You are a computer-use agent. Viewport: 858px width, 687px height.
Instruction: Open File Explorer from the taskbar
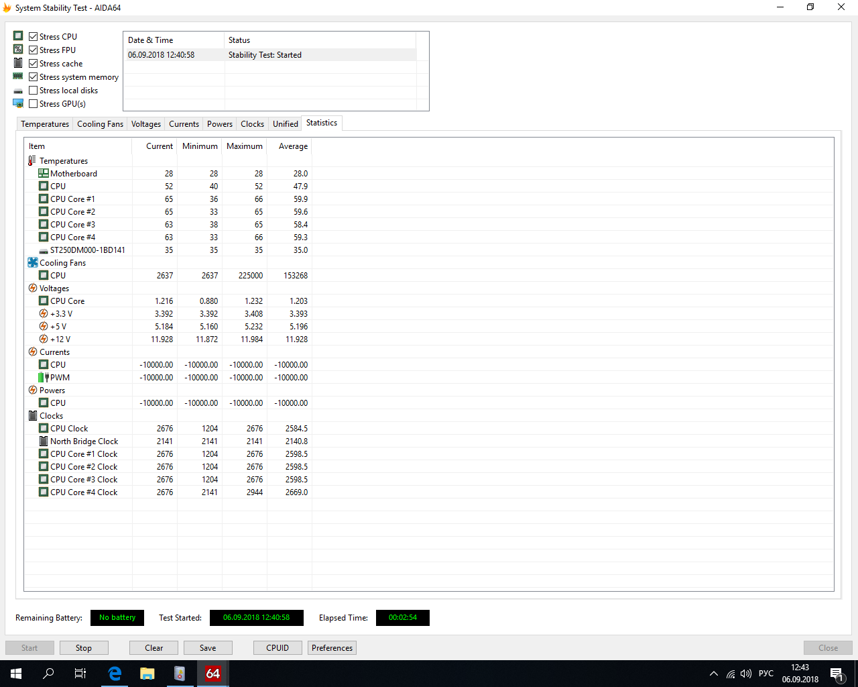(x=147, y=674)
